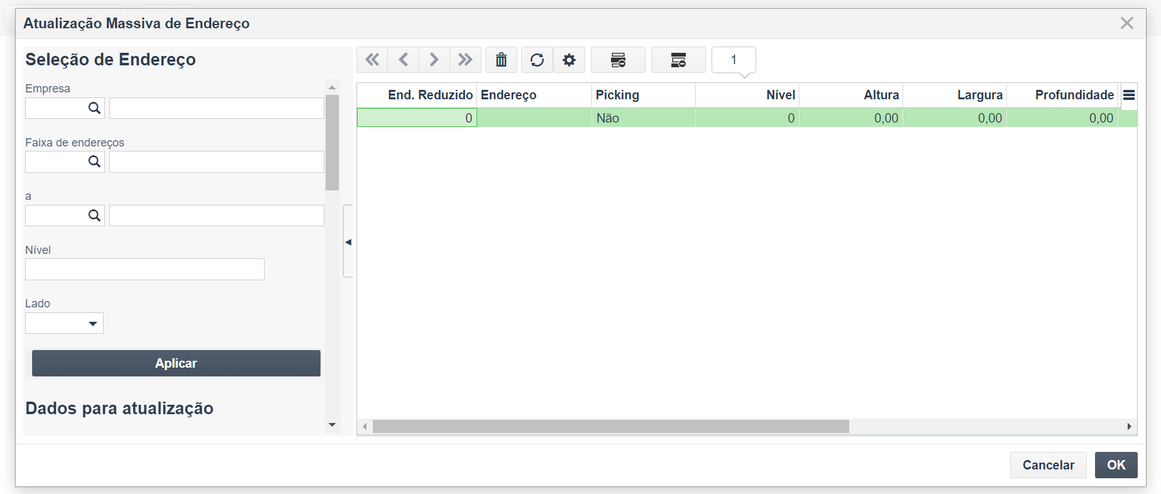Click left panel scrollbar up arrow

(x=333, y=87)
